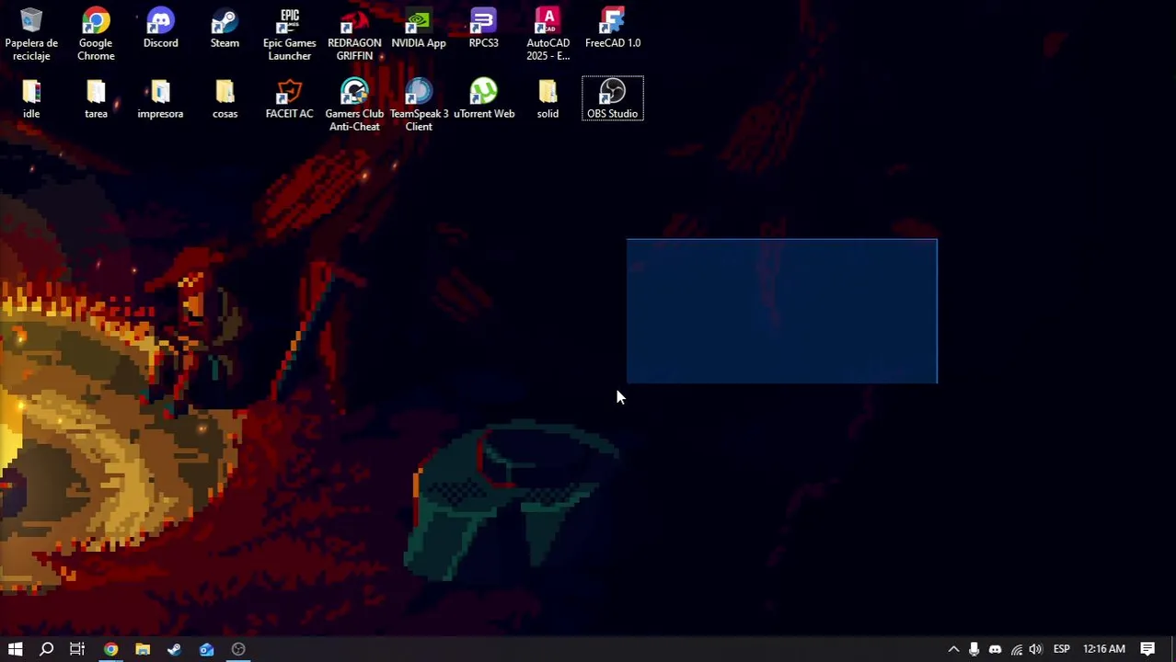Select the AutoCAD 2025 desktop shortcut
The width and height of the screenshot is (1176, 662).
[548, 35]
